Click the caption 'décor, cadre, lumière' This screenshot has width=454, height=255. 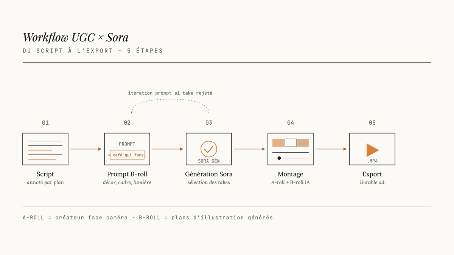pyautogui.click(x=127, y=182)
